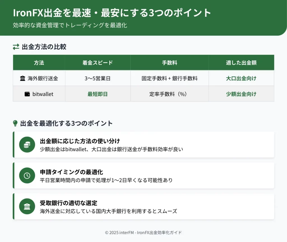The image size is (287, 242).
Task: Open the 受取銀行の適切な選定 card title
Action: pos(68,203)
